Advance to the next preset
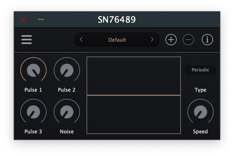 [x=152, y=40]
